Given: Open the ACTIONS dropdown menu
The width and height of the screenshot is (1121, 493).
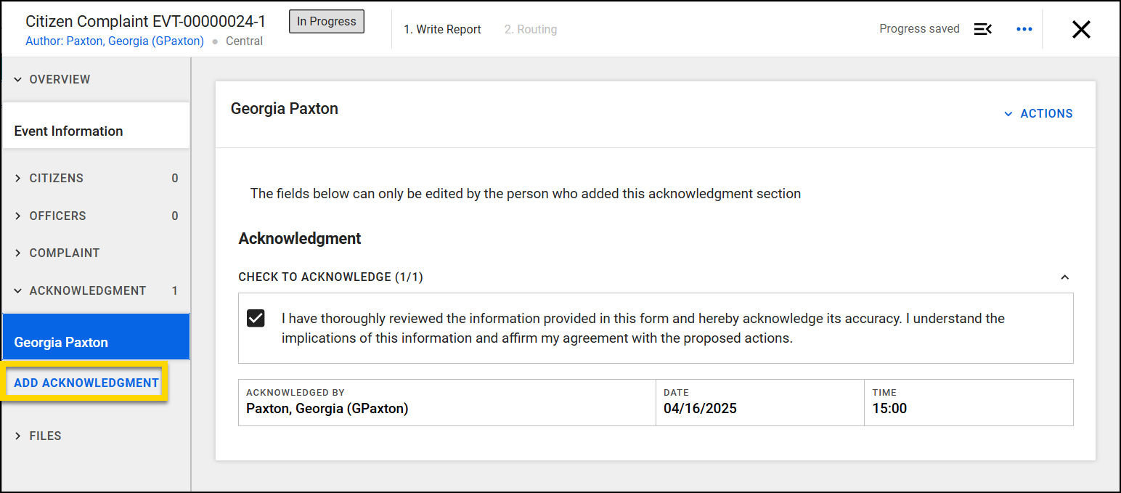Looking at the screenshot, I should (1038, 113).
